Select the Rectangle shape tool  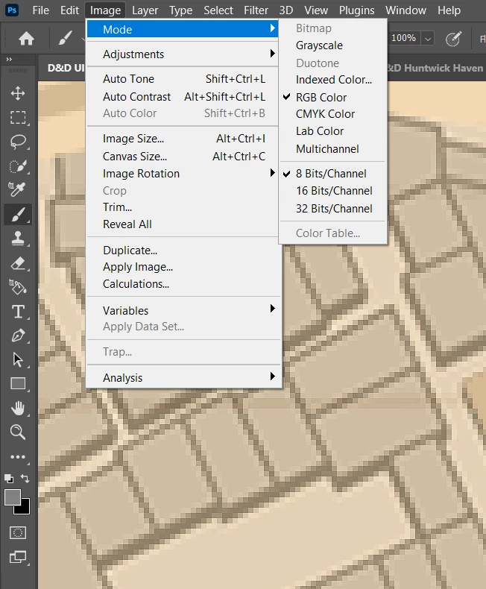pyautogui.click(x=18, y=383)
